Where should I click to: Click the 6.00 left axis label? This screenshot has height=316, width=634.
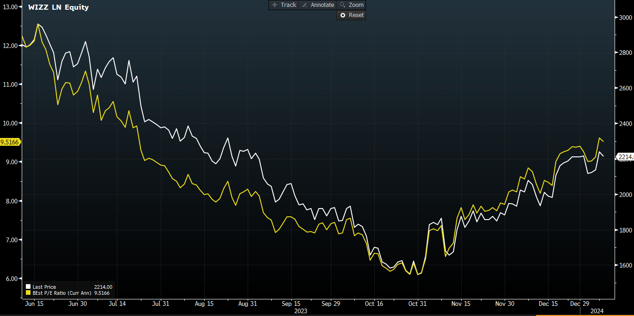pyautogui.click(x=12, y=279)
